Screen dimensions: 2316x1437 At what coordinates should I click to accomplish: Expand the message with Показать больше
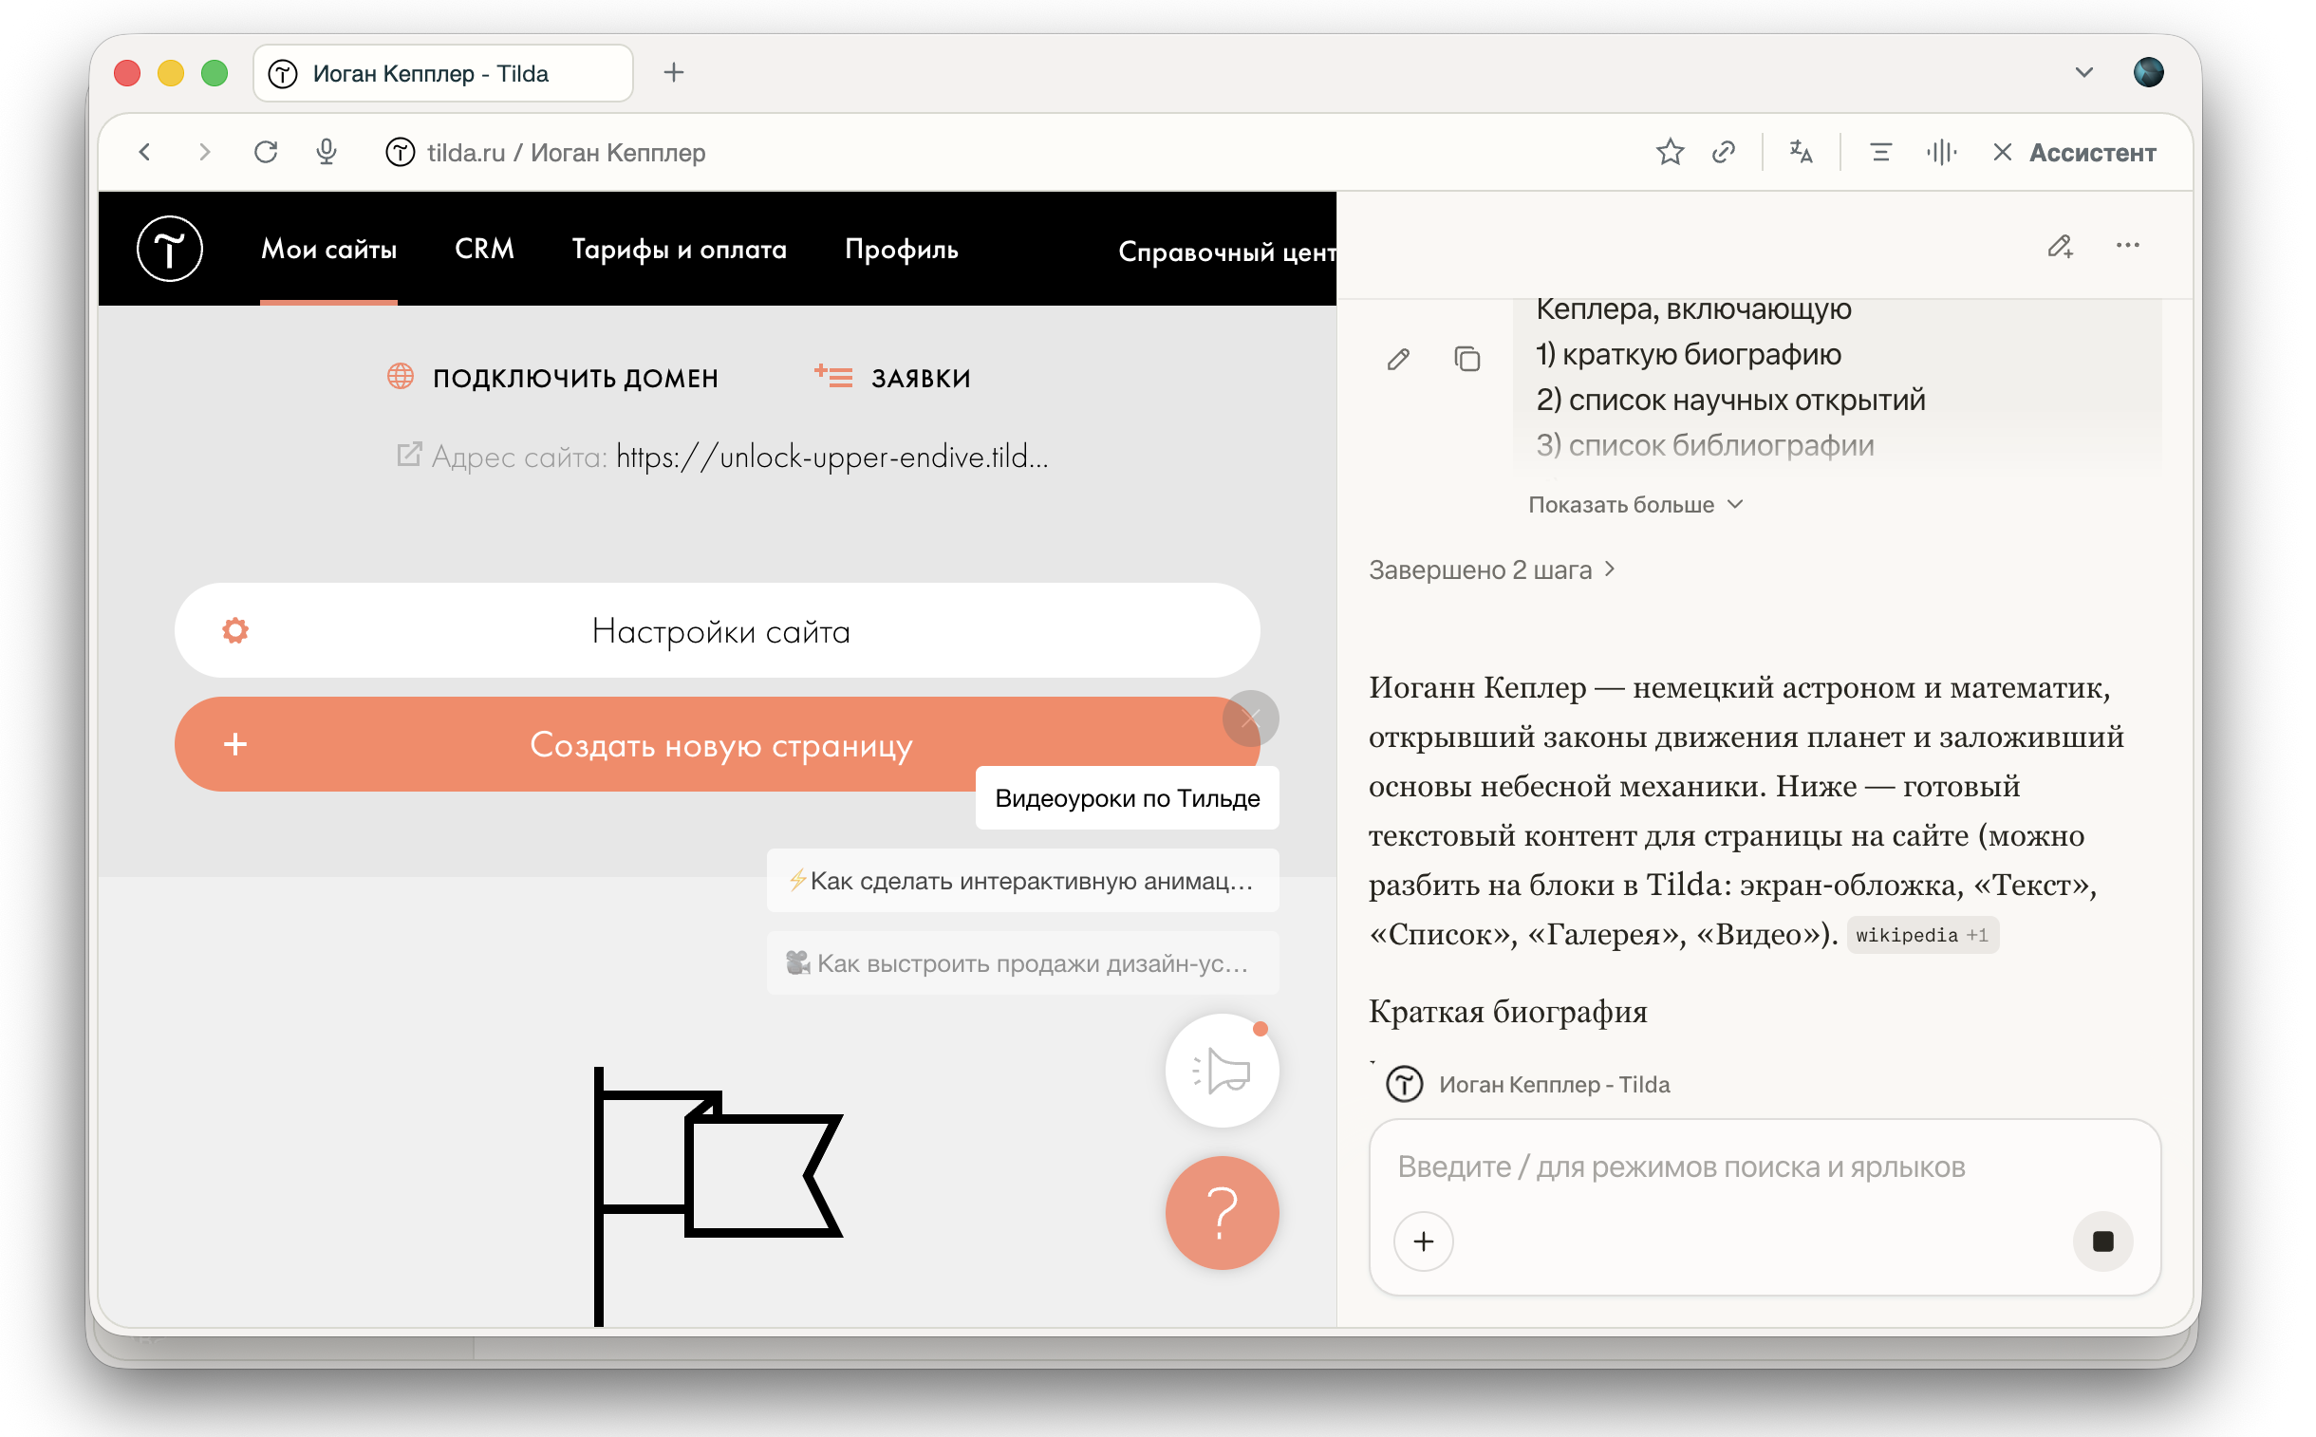coord(1634,505)
